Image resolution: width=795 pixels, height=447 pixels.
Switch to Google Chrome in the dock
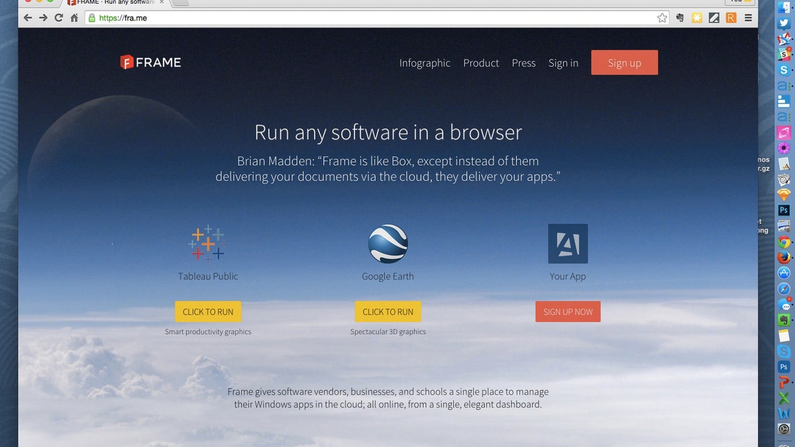(x=784, y=242)
